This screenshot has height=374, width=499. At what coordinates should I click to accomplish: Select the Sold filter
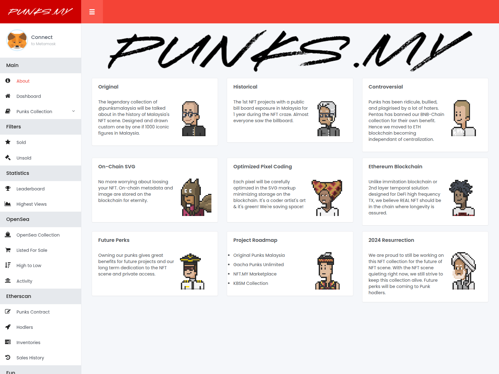[x=41, y=142]
